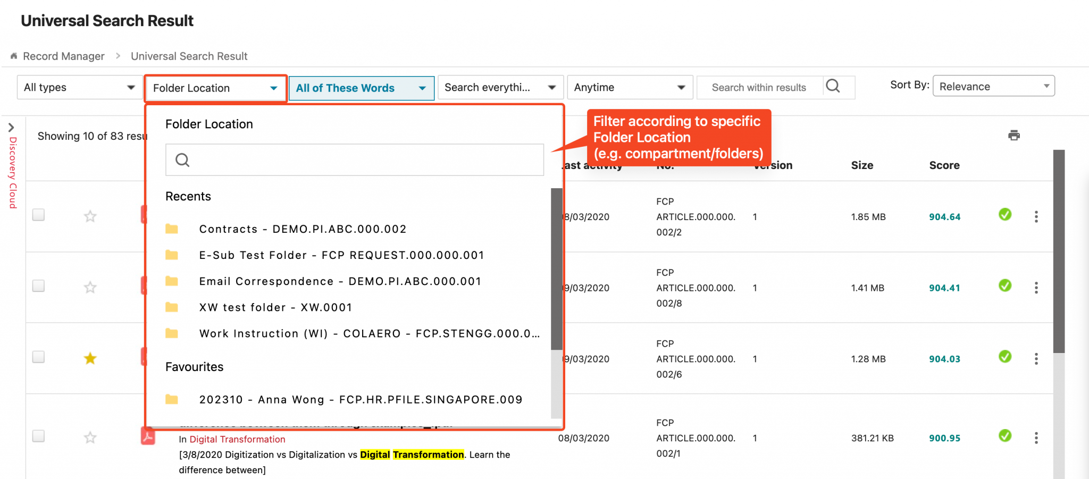Open the Anytime date filter dropdown

[630, 87]
